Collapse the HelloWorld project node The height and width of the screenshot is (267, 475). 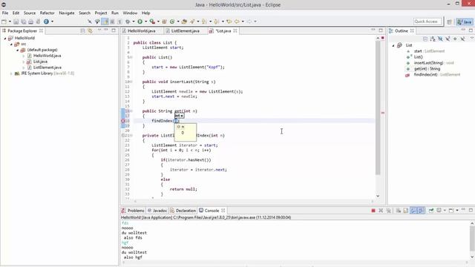click(x=5, y=39)
